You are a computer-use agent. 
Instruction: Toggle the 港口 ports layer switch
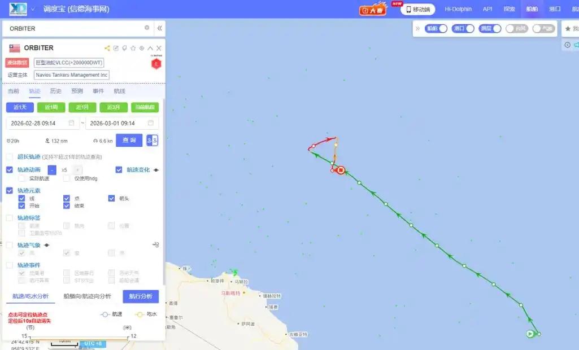(x=463, y=28)
